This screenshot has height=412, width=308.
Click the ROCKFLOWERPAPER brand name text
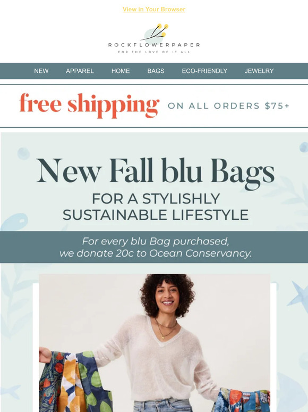(154, 45)
